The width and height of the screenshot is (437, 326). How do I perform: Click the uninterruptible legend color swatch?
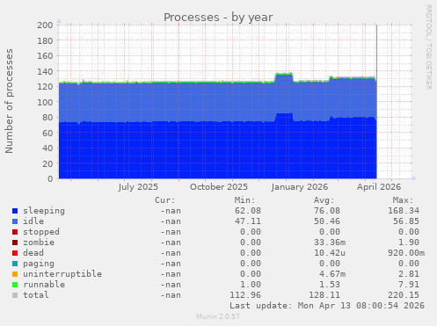click(15, 274)
